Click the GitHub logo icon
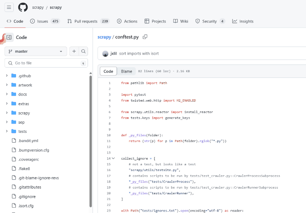The image size is (306, 213). (23, 7)
